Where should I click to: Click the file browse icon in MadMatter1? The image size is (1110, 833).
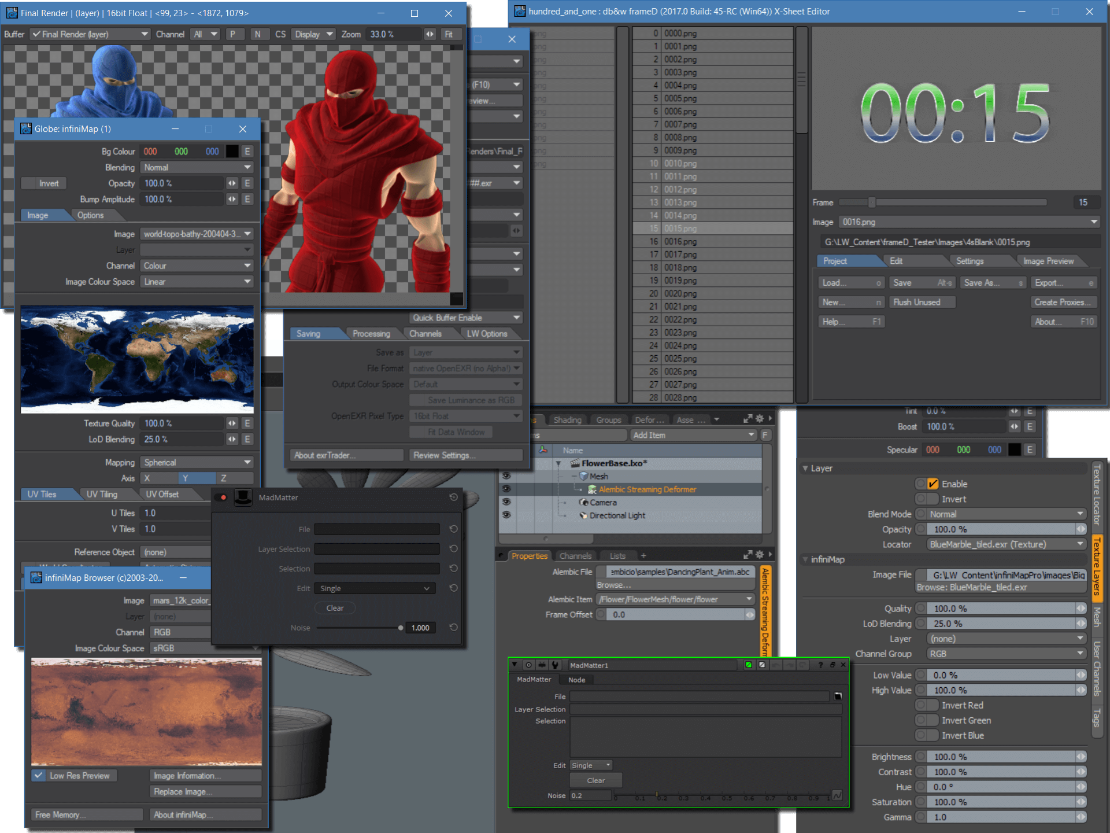point(838,696)
